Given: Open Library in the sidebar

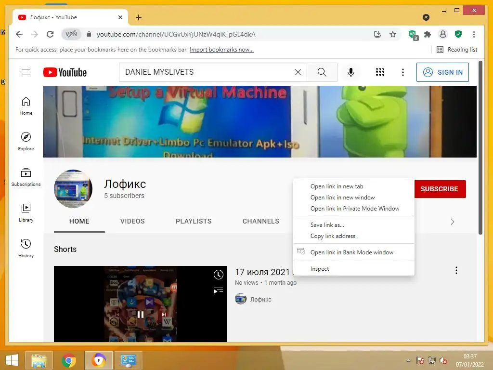Looking at the screenshot, I should click(x=26, y=213).
